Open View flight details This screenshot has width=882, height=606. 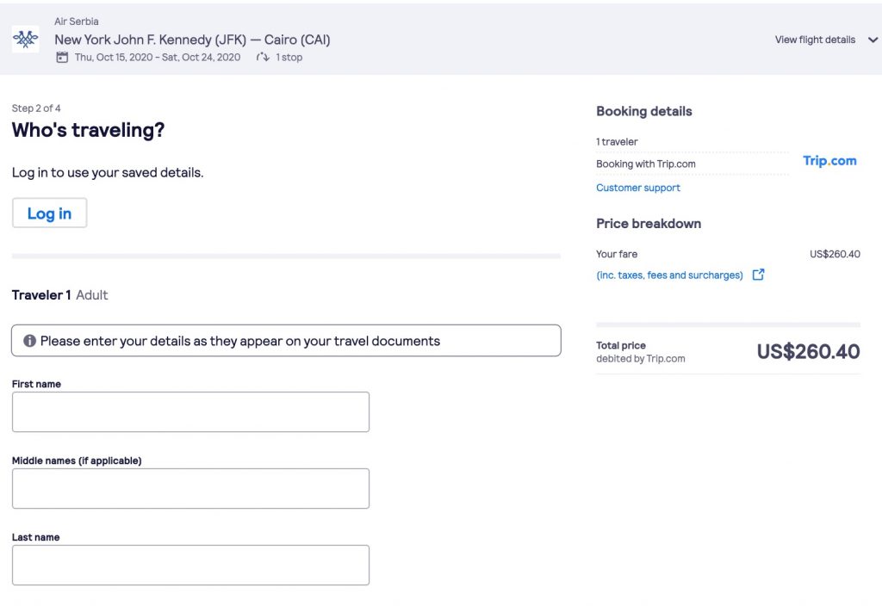[815, 40]
